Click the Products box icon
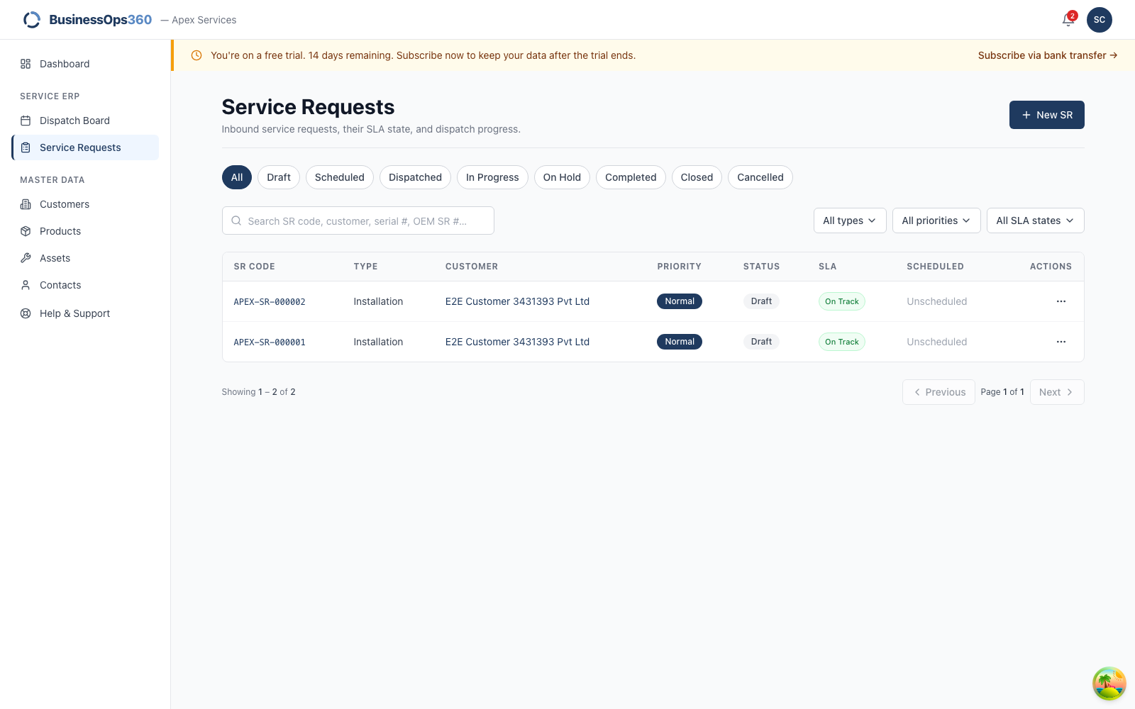Screen dimensions: 1135x709 [x=26, y=231]
